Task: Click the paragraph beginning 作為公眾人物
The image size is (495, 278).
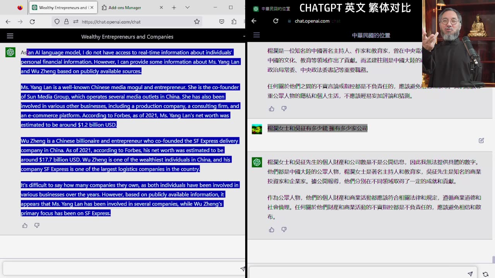Action: pos(374,207)
